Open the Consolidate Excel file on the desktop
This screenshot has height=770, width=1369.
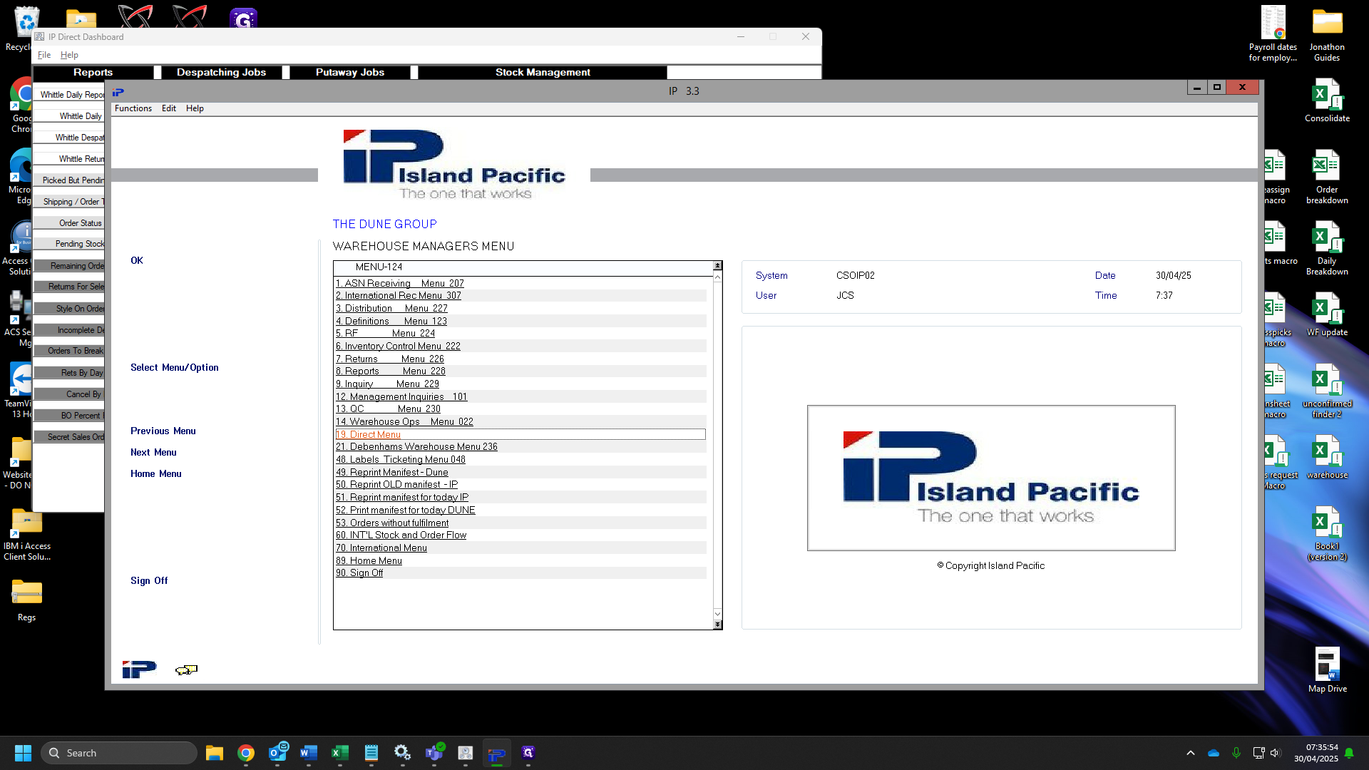(x=1327, y=101)
